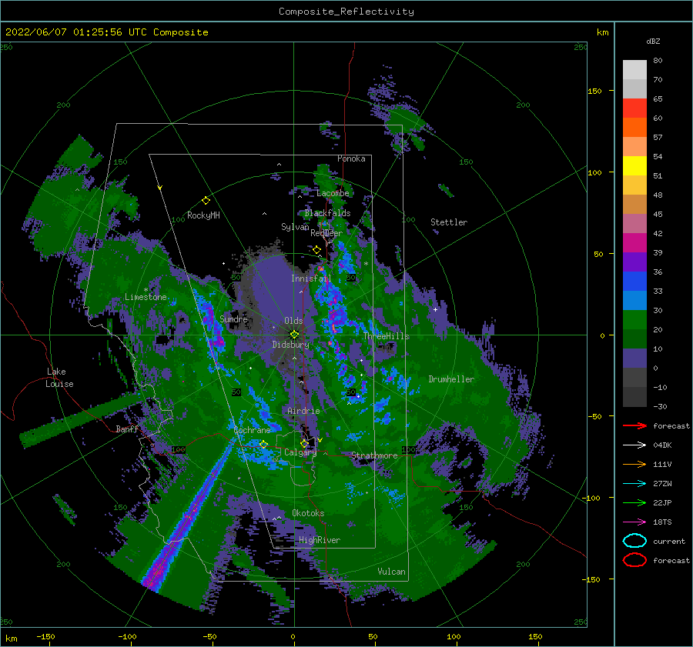This screenshot has height=647, width=693.
Task: Click the Lake Louise label
Action: click(59, 378)
